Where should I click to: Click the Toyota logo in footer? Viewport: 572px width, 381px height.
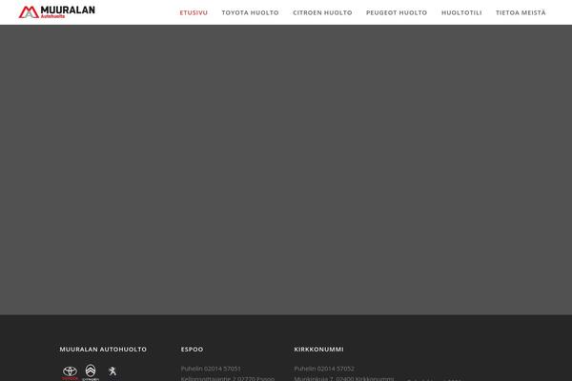click(x=70, y=372)
